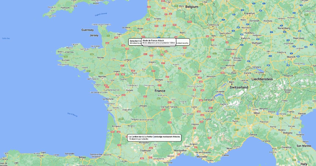Click the Le Mans city label
This screenshot has height=166, width=316.
pos(127,60)
